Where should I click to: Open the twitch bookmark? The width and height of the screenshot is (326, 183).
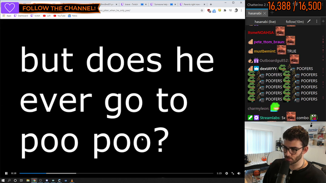[x=35, y=16]
